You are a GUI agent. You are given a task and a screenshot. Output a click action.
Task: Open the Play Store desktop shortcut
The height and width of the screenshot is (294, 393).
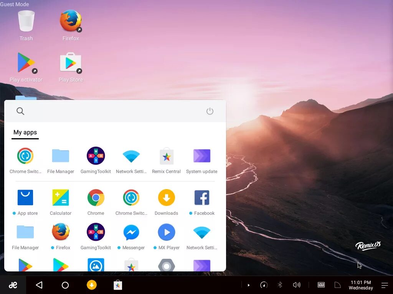(71, 67)
